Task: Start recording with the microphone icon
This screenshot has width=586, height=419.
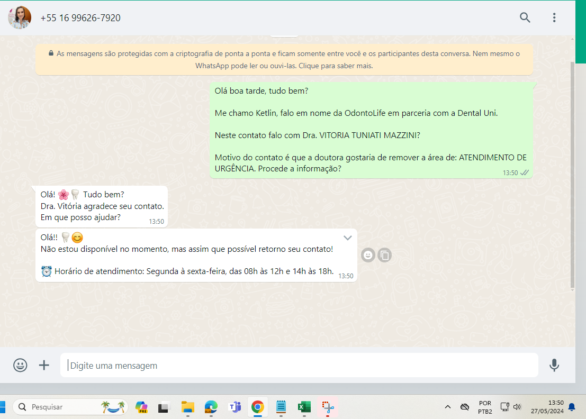Action: [554, 365]
